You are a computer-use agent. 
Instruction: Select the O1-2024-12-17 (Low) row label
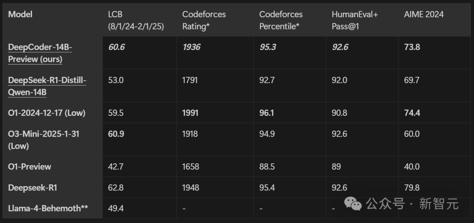click(x=47, y=113)
